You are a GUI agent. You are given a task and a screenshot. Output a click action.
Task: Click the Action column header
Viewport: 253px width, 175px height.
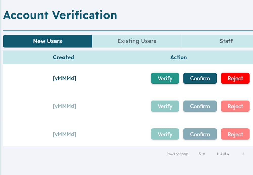pos(178,57)
